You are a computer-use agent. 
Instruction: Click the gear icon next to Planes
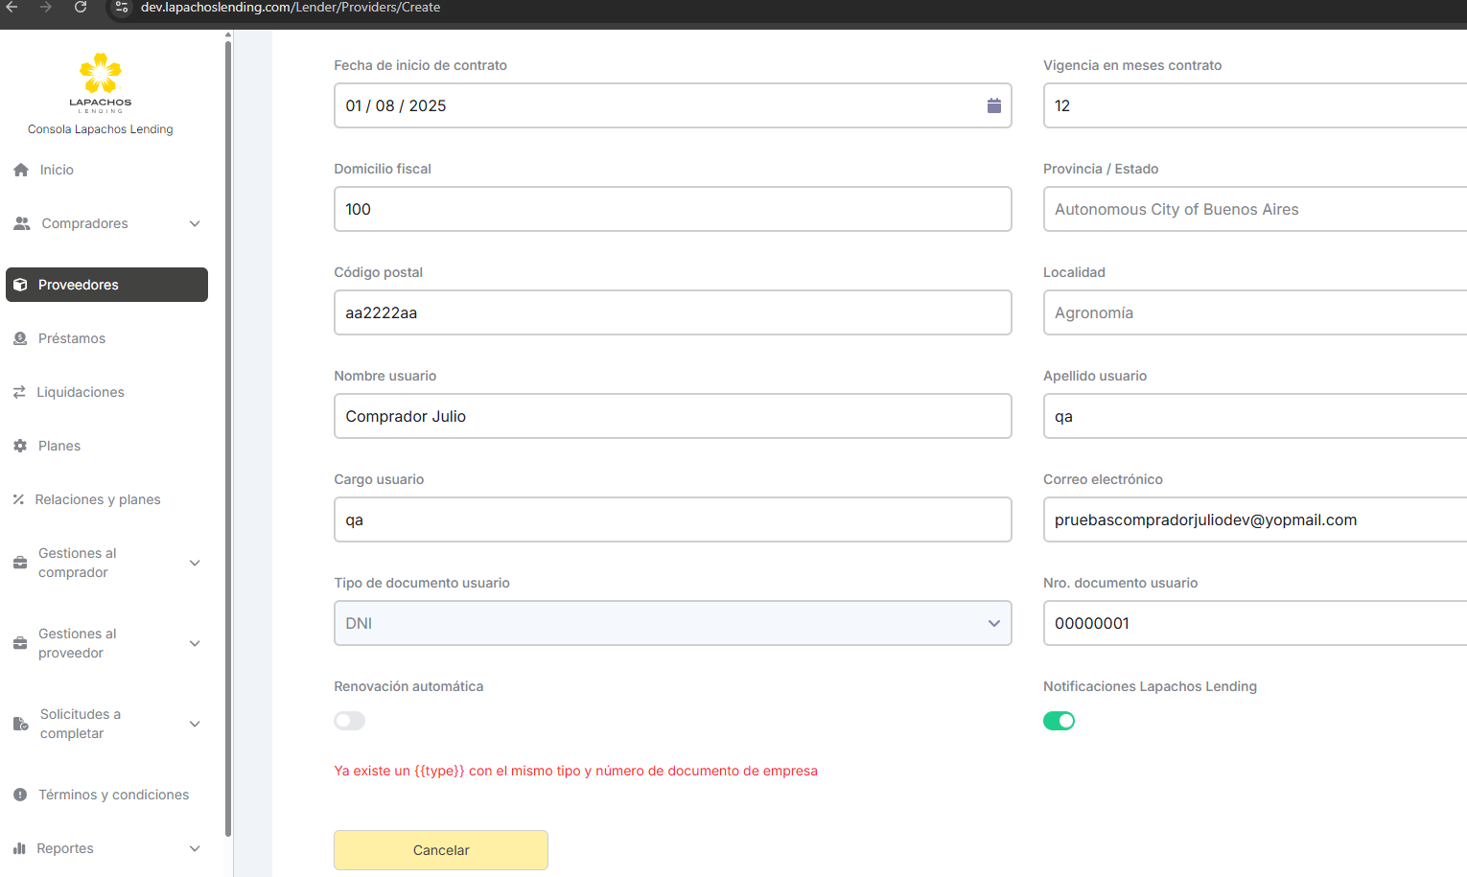coord(20,446)
